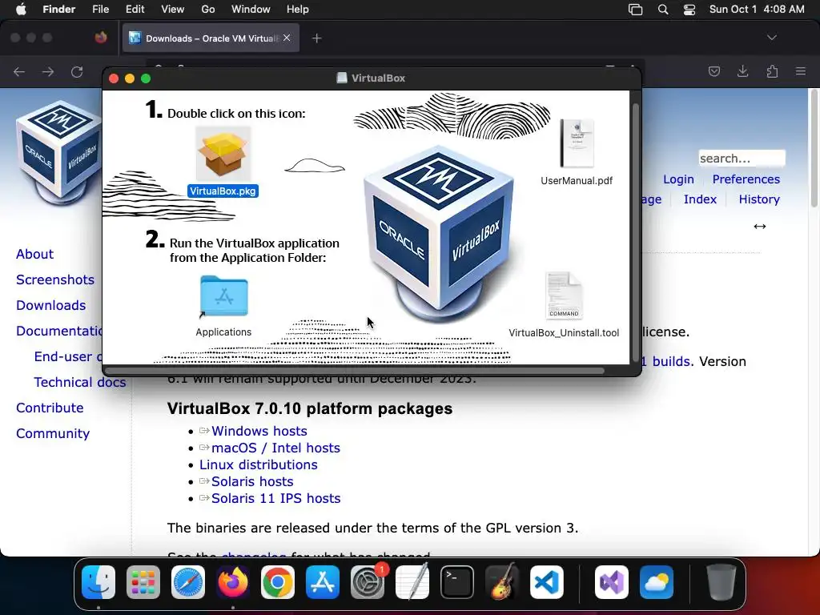This screenshot has width=820, height=615.
Task: Open Finder from the Dock
Action: [x=98, y=582]
